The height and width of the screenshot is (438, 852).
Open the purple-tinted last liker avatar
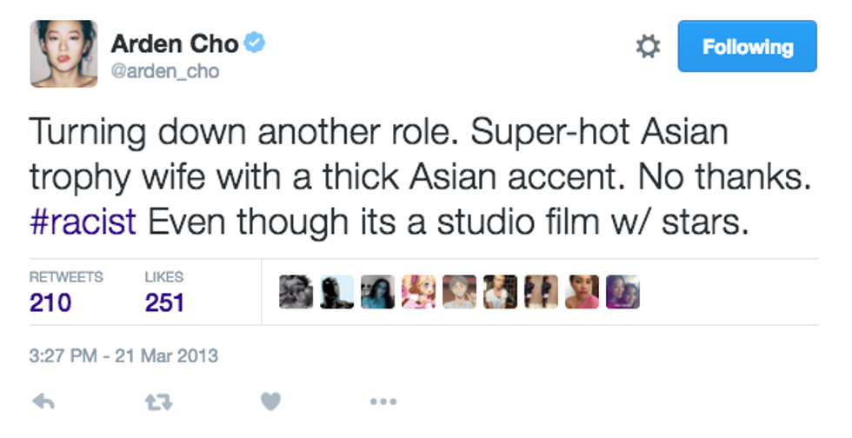pyautogui.click(x=622, y=293)
